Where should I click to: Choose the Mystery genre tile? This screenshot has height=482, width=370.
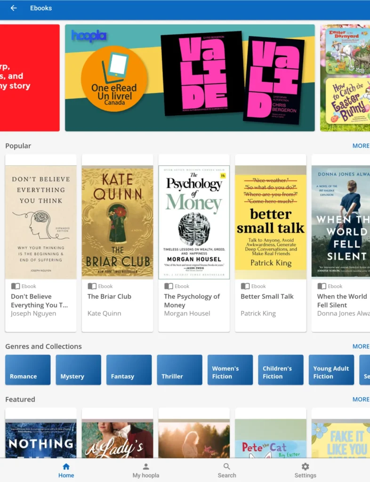(x=78, y=370)
